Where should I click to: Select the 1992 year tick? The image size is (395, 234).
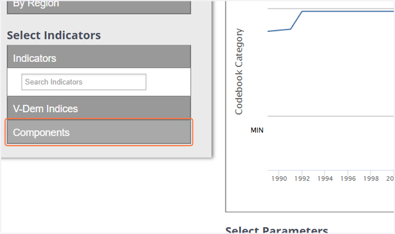coord(302,178)
